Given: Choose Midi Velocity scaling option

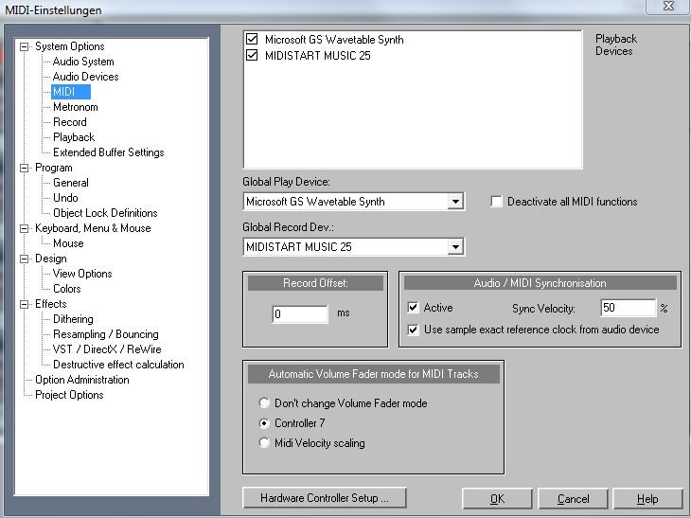Looking at the screenshot, I should click(264, 442).
